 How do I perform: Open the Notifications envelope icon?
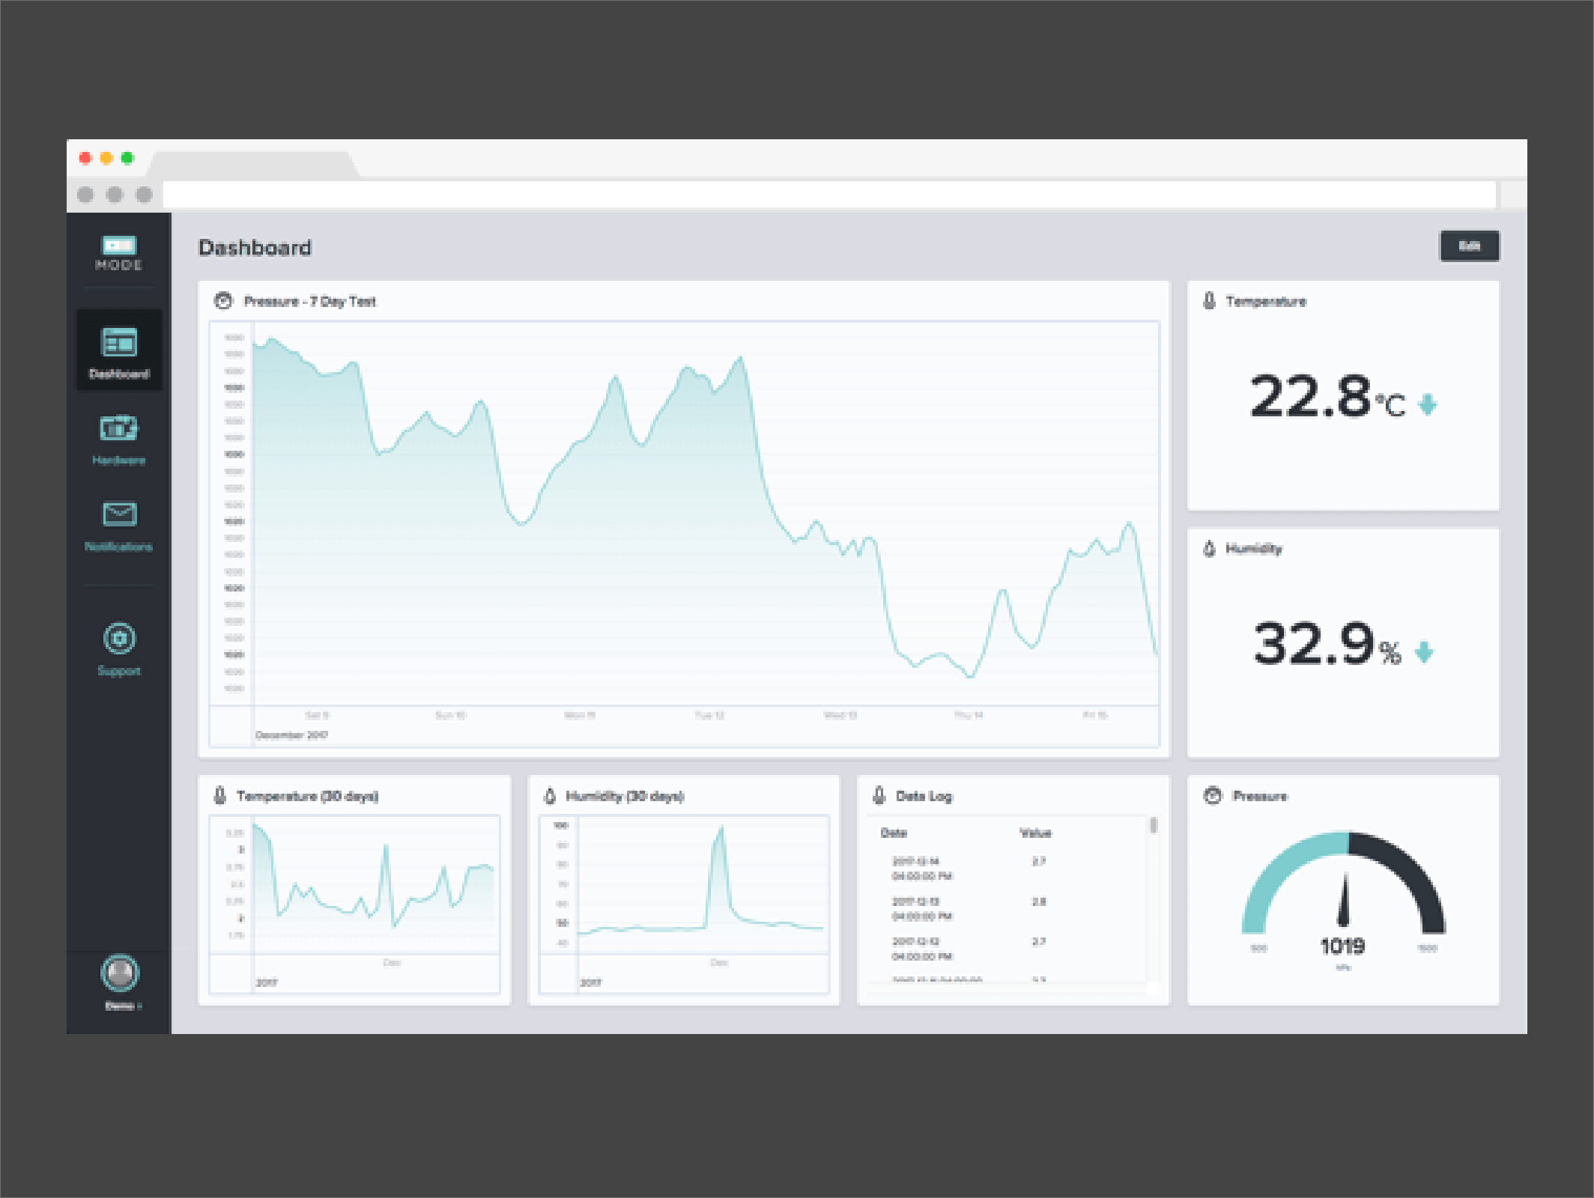(x=119, y=514)
